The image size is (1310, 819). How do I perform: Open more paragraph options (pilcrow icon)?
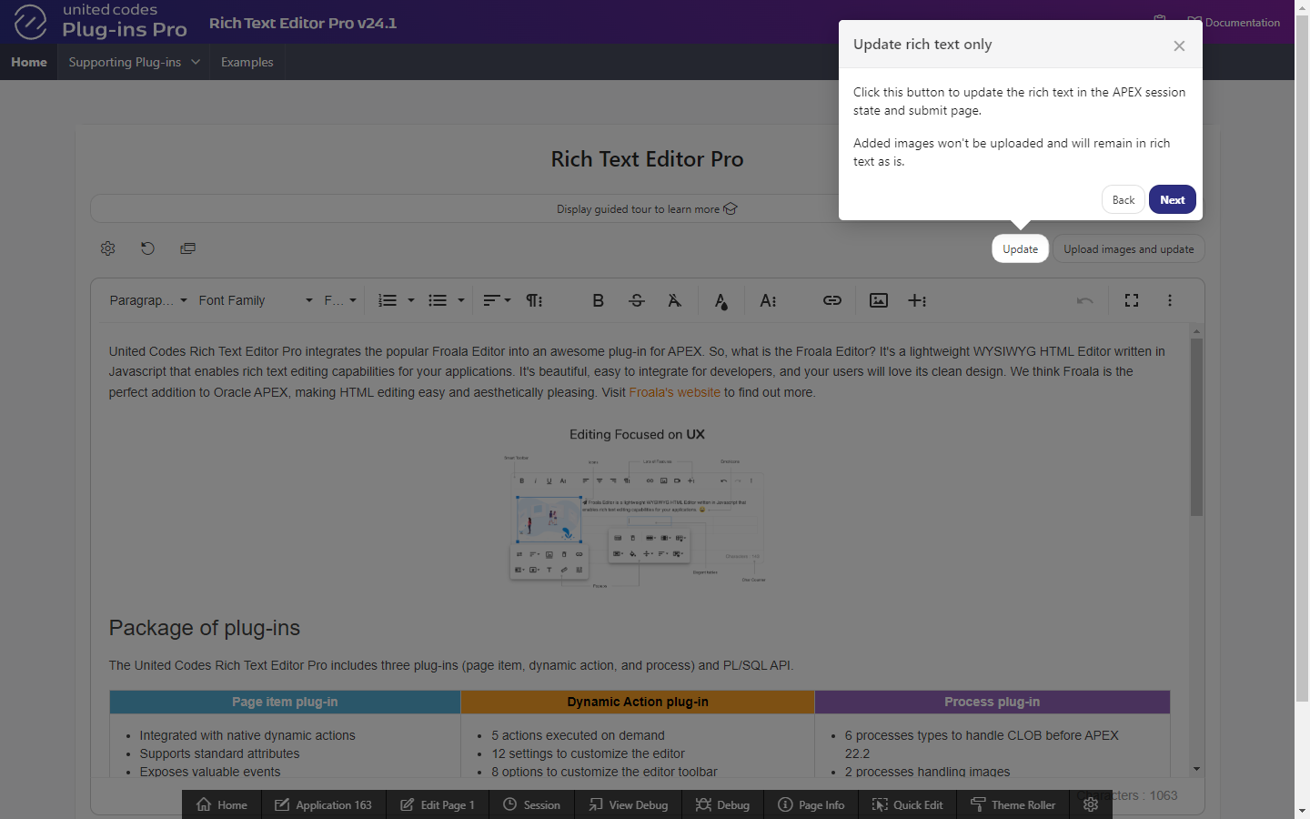point(534,300)
